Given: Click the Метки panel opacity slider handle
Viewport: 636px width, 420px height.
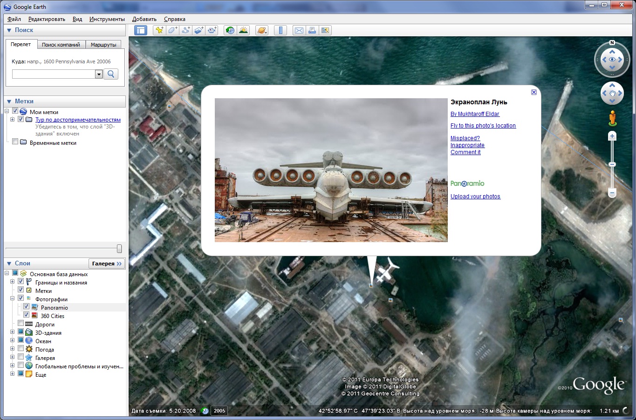Looking at the screenshot, I should click(119, 249).
